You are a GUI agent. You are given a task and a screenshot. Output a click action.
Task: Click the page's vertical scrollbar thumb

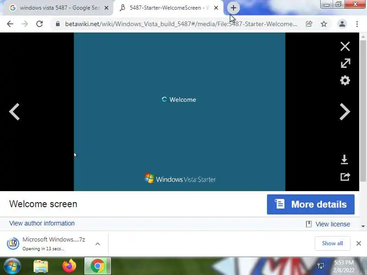pyautogui.click(x=363, y=111)
